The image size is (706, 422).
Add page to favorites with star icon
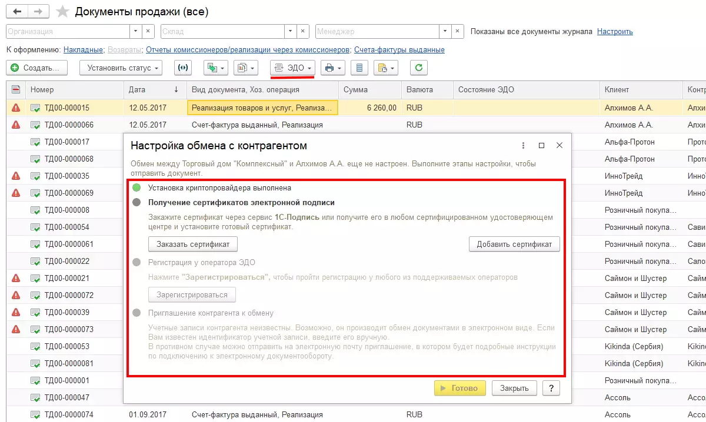(x=62, y=12)
